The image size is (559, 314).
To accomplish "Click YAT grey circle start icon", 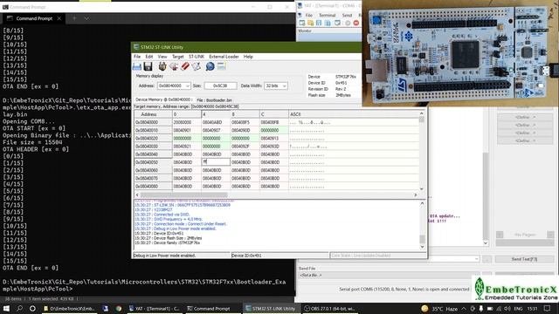I will (x=348, y=24).
